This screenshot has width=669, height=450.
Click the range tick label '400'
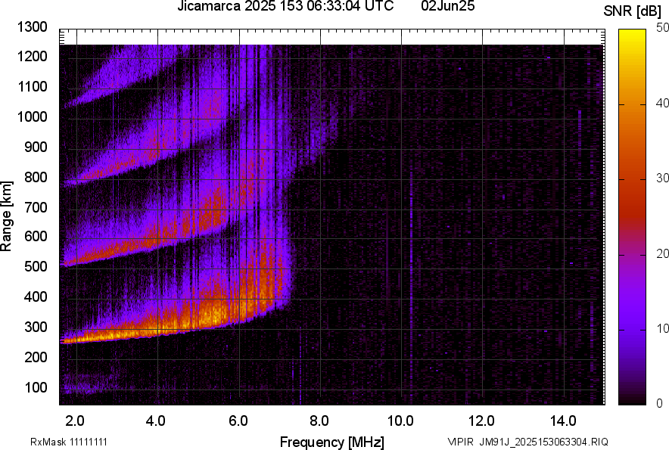click(36, 296)
